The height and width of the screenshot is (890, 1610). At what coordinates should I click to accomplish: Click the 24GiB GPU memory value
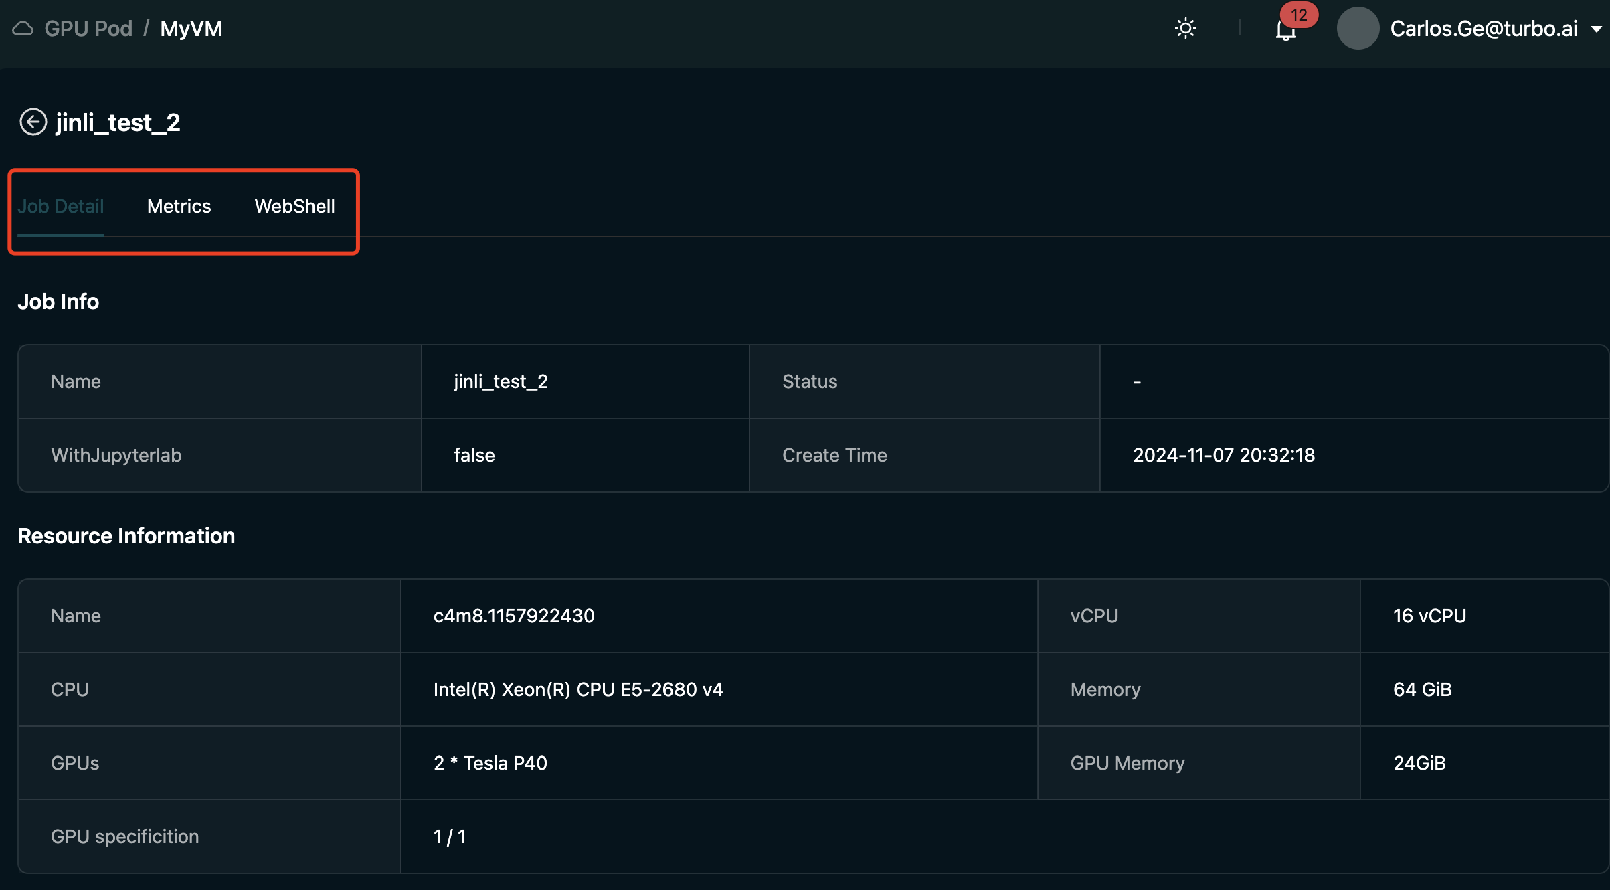1419,763
